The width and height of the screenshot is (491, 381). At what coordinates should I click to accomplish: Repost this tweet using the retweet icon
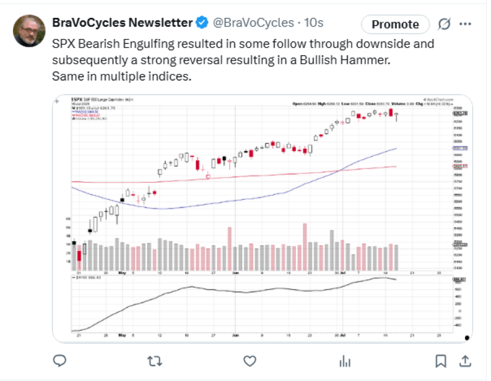[154, 362]
